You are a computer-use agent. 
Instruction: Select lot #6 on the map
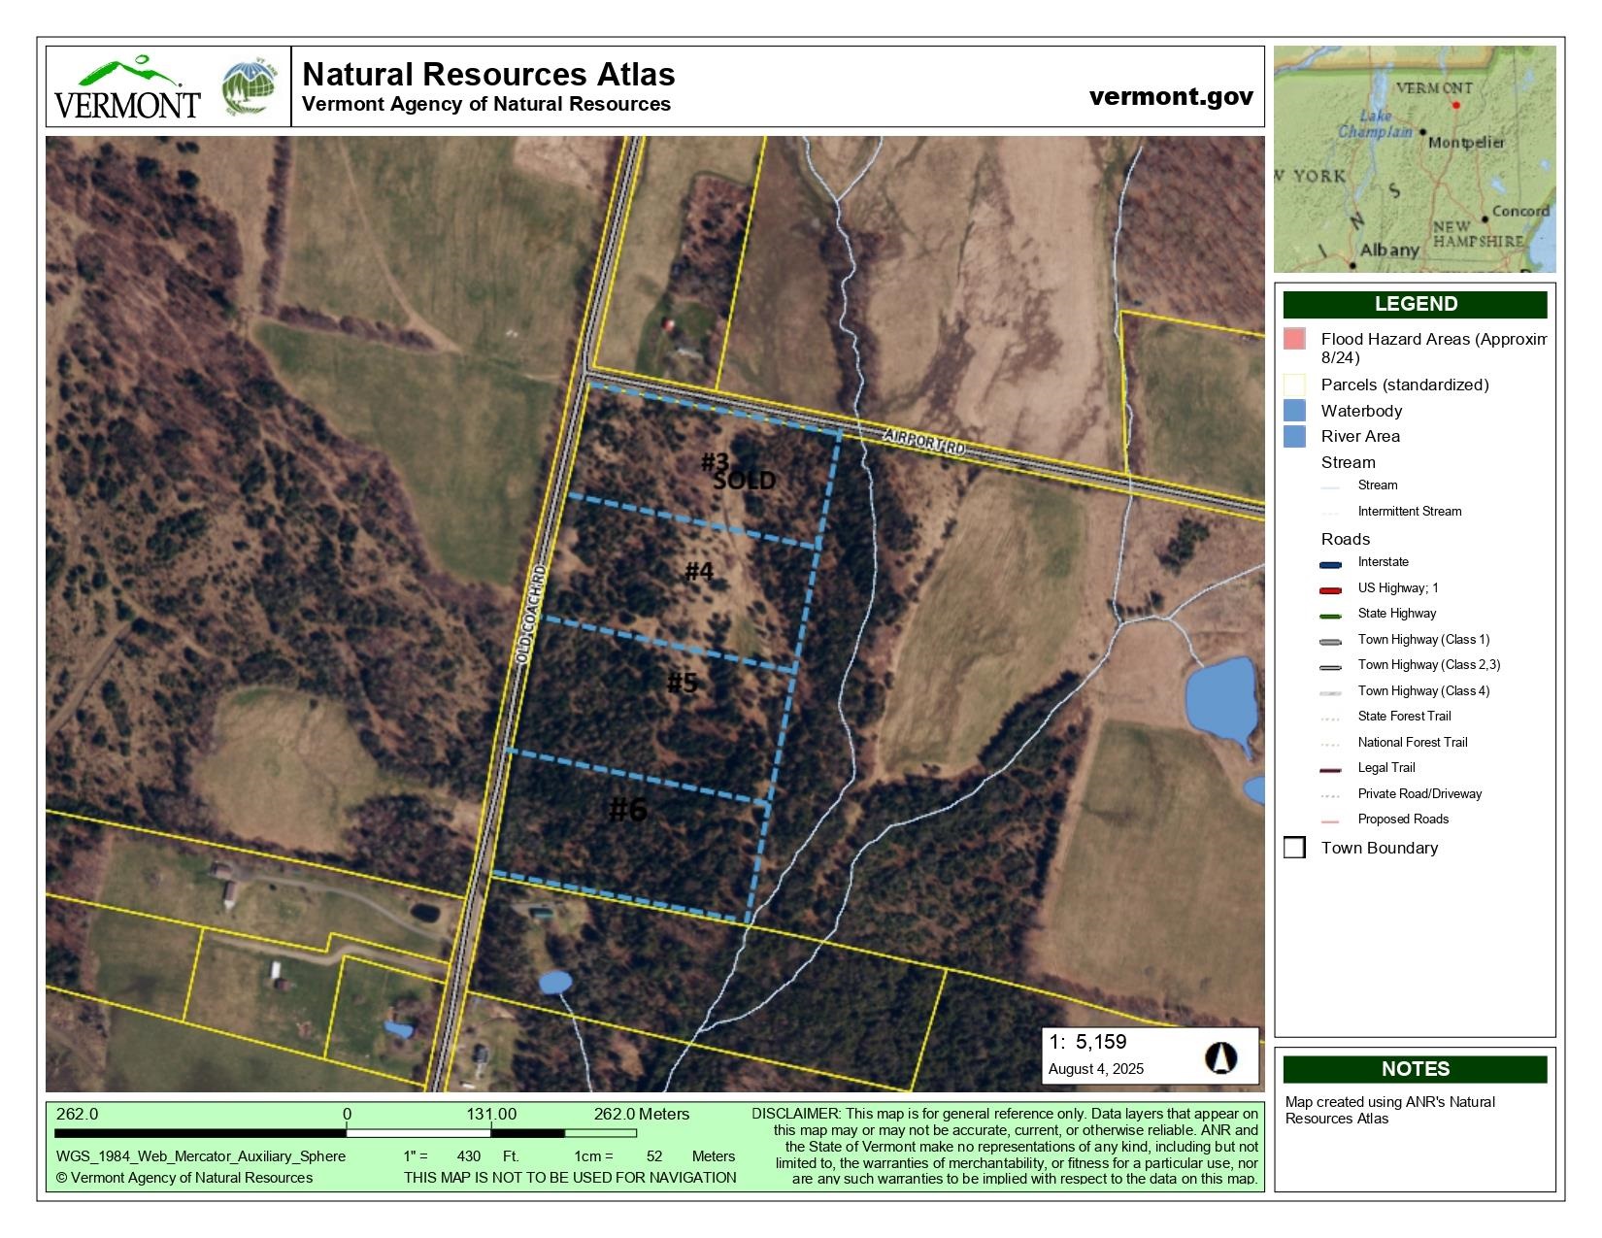tap(628, 809)
